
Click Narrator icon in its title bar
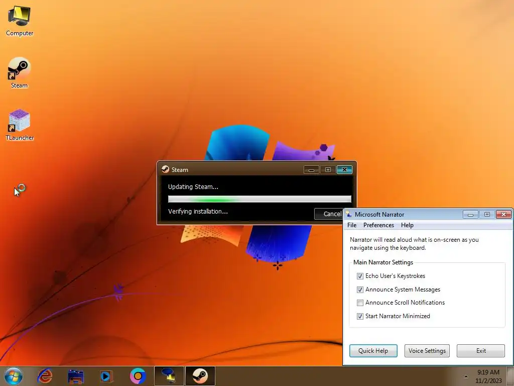click(349, 214)
